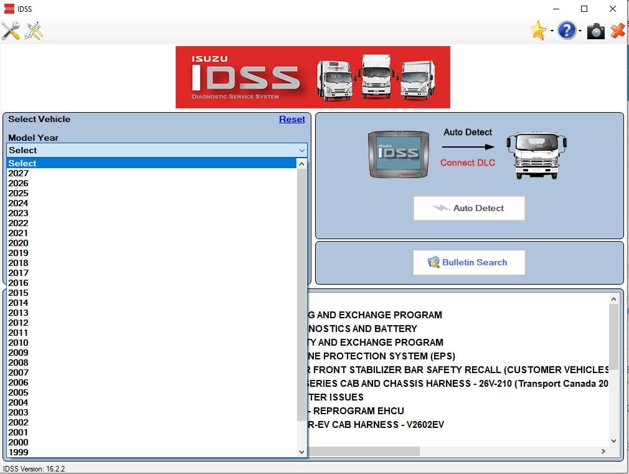The height and width of the screenshot is (474, 629).
Task: Select model year 2024
Action: [151, 203]
